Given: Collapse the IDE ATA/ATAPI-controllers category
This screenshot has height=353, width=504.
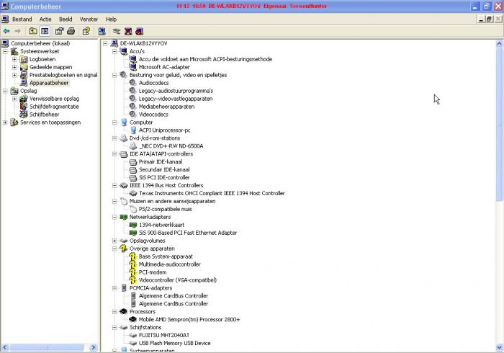Looking at the screenshot, I should (x=114, y=154).
